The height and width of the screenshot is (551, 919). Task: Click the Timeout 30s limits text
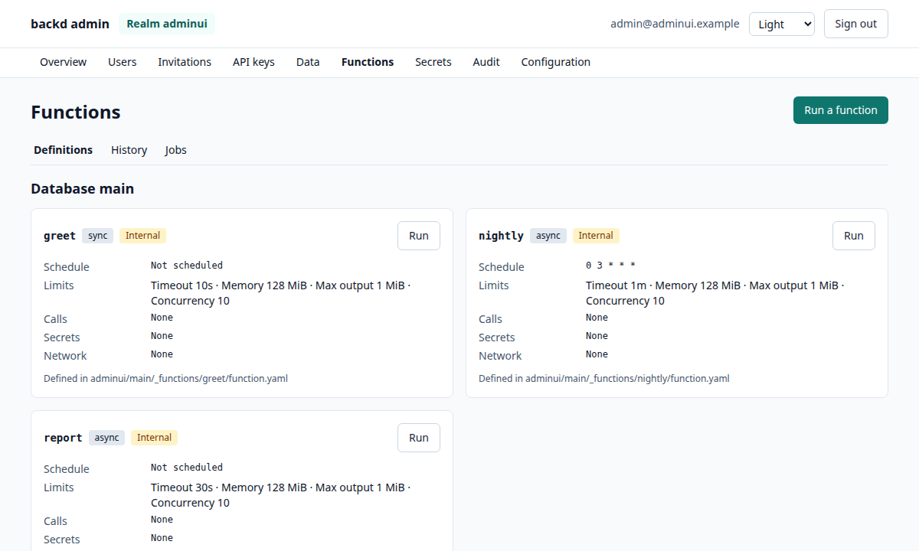[x=280, y=495]
